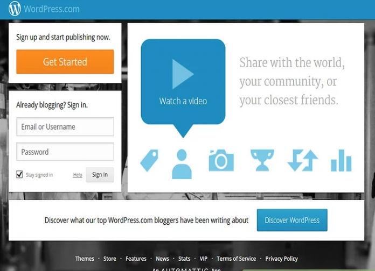This screenshot has width=375, height=271.
Task: Select the up-down arrows icon
Action: click(x=302, y=161)
